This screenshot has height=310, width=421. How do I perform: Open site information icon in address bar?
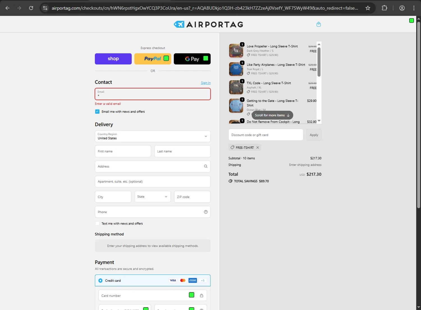point(45,8)
